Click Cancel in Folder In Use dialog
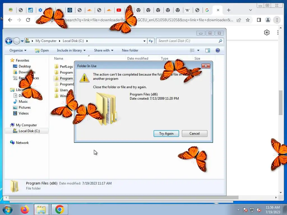Viewport: 287px width, 215px height. (x=195, y=134)
